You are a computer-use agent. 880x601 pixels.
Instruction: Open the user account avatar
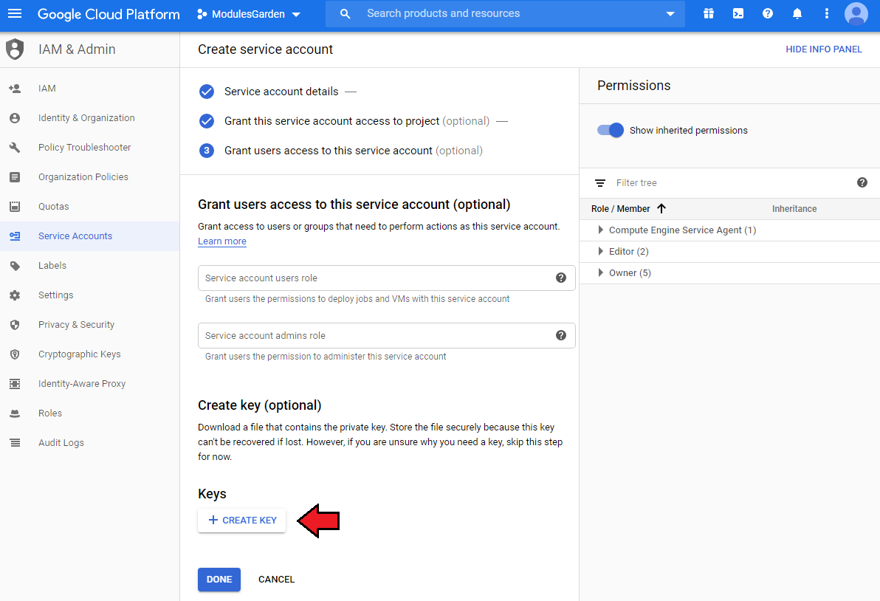856,14
